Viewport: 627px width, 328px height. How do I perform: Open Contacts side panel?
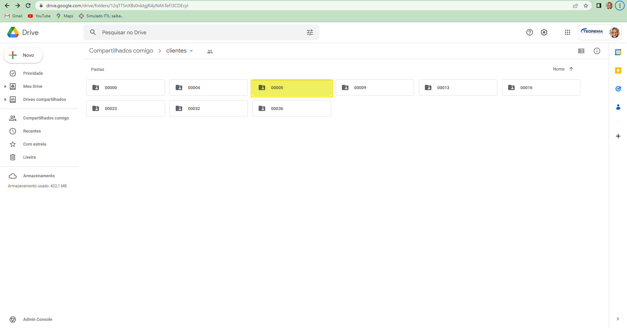(x=618, y=107)
